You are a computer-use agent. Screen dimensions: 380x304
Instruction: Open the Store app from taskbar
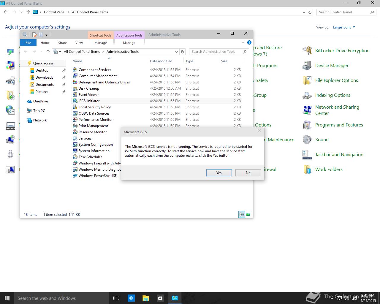(160, 298)
